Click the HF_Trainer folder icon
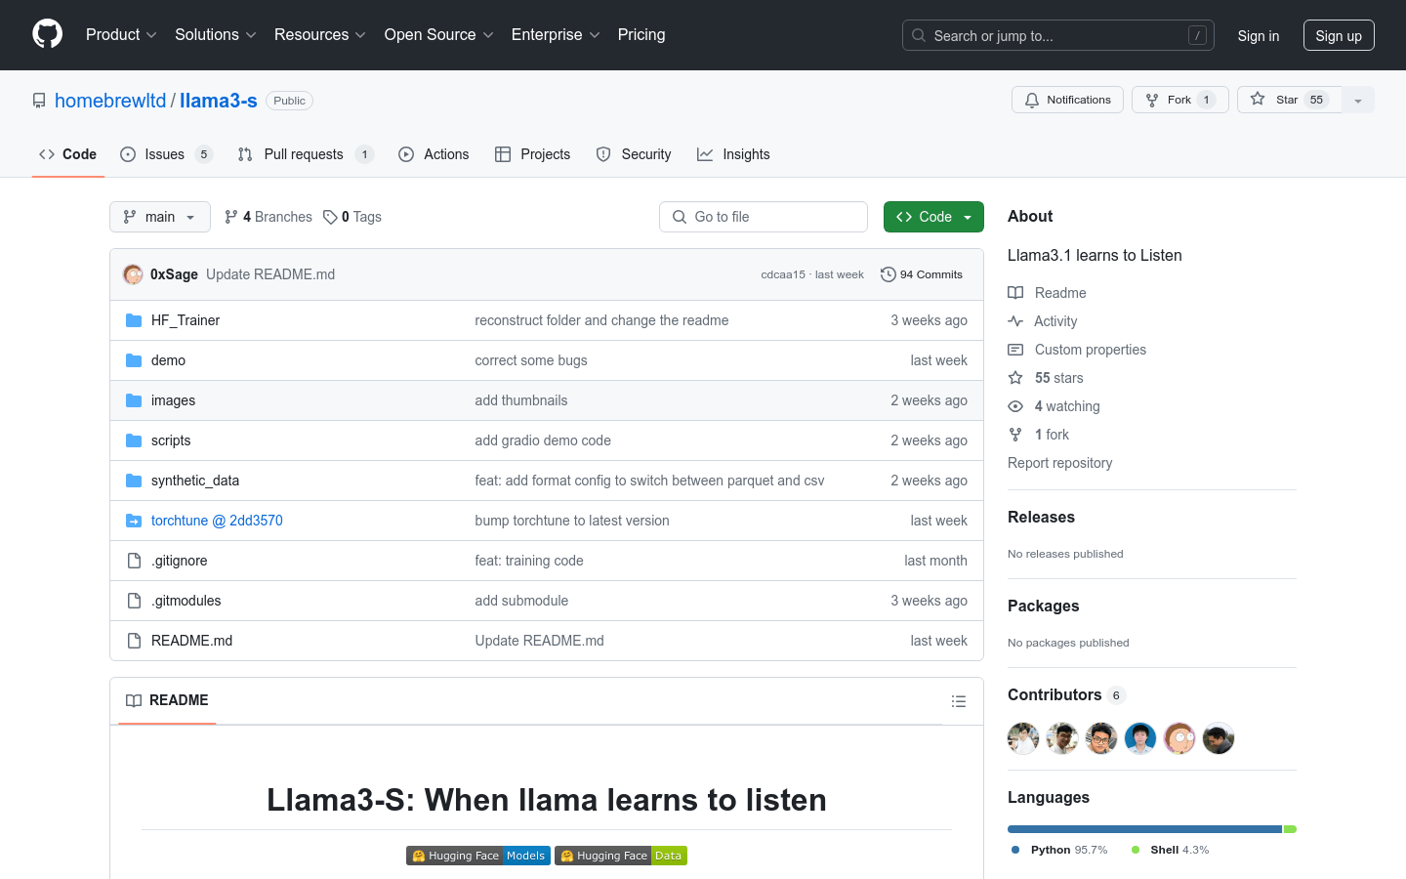1406x879 pixels. (134, 320)
